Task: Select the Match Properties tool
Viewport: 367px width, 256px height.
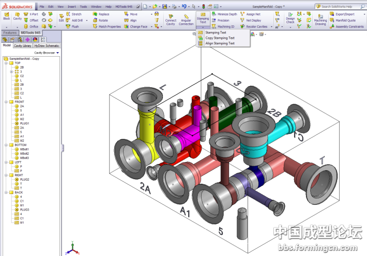Action: pyautogui.click(x=106, y=26)
